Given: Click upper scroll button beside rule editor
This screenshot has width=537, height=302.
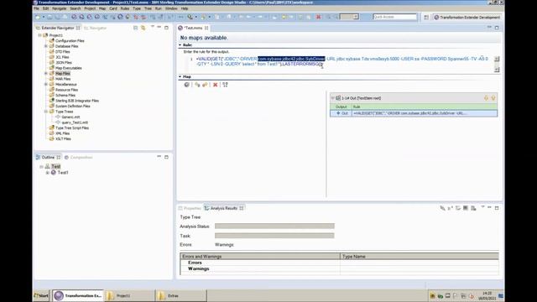Looking at the screenshot, I should coord(497,59).
